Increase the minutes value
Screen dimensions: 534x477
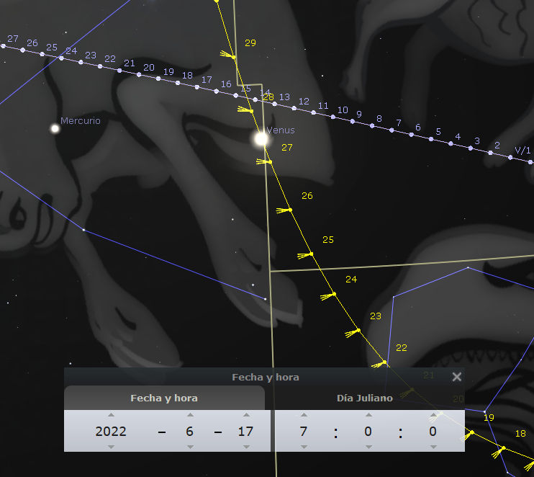point(368,415)
